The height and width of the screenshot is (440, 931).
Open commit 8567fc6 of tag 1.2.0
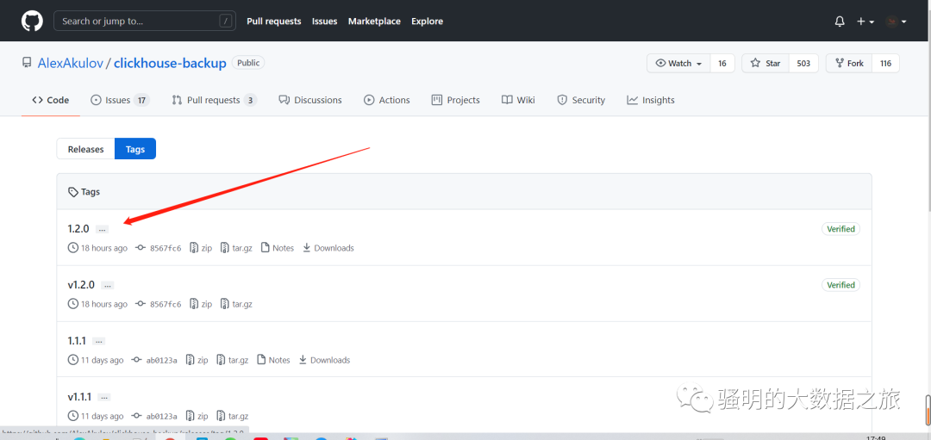(x=159, y=248)
